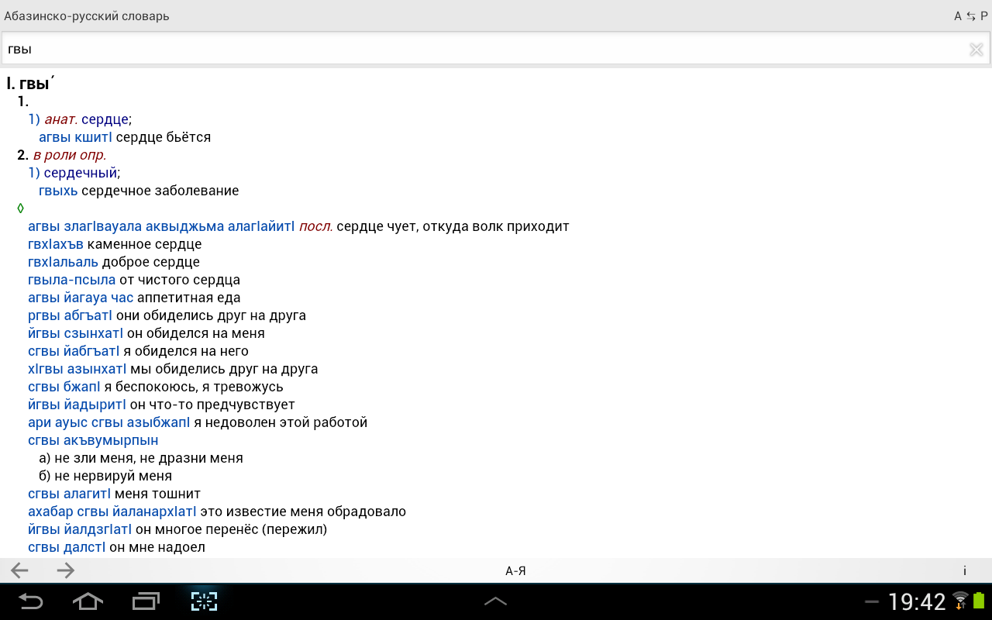Viewport: 992px width, 620px height.
Task: Tap Android Home button
Action: 88,601
